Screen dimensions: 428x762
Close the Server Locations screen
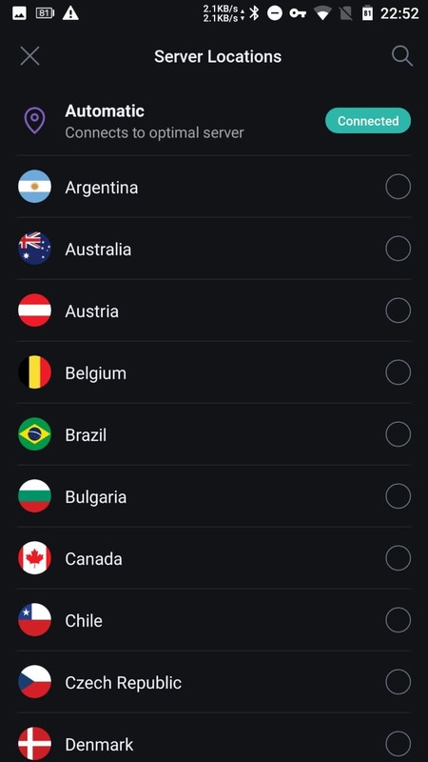point(30,56)
